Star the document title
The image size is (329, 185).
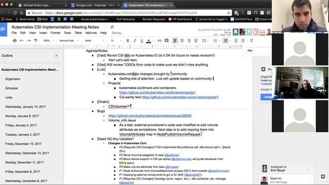[x=105, y=27]
